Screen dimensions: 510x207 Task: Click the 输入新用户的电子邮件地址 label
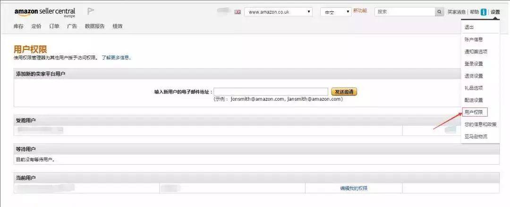coord(183,92)
